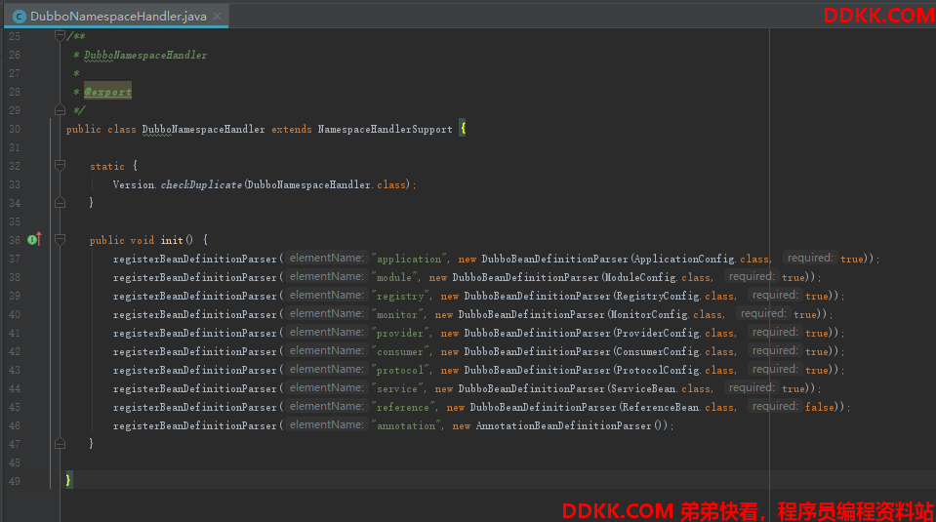This screenshot has width=936, height=522.
Task: Click RegistryConfig on line 39
Action: [659, 296]
